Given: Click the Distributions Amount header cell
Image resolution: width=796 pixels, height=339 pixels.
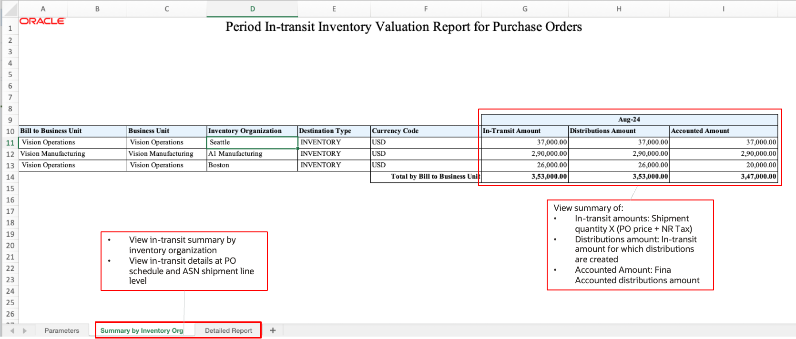Looking at the screenshot, I should tap(619, 131).
